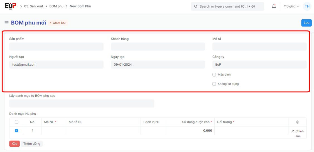
Task: Uncheck the row 1 checkbox
Action: point(16,130)
